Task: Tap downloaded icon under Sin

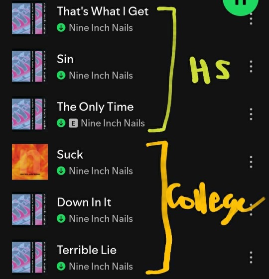Action: tap(61, 75)
